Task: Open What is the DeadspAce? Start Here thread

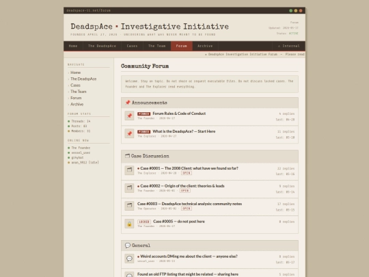Action: [184, 131]
